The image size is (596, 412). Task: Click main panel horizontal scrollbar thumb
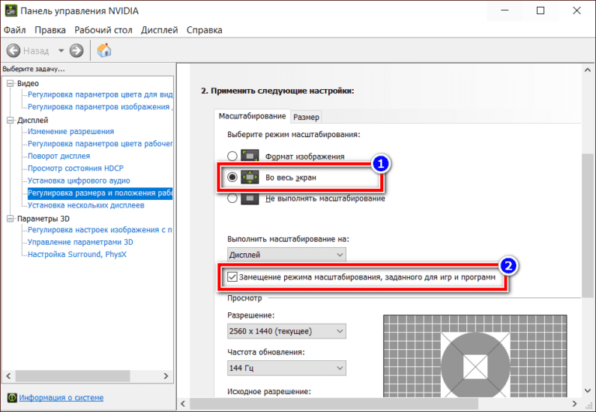click(334, 403)
